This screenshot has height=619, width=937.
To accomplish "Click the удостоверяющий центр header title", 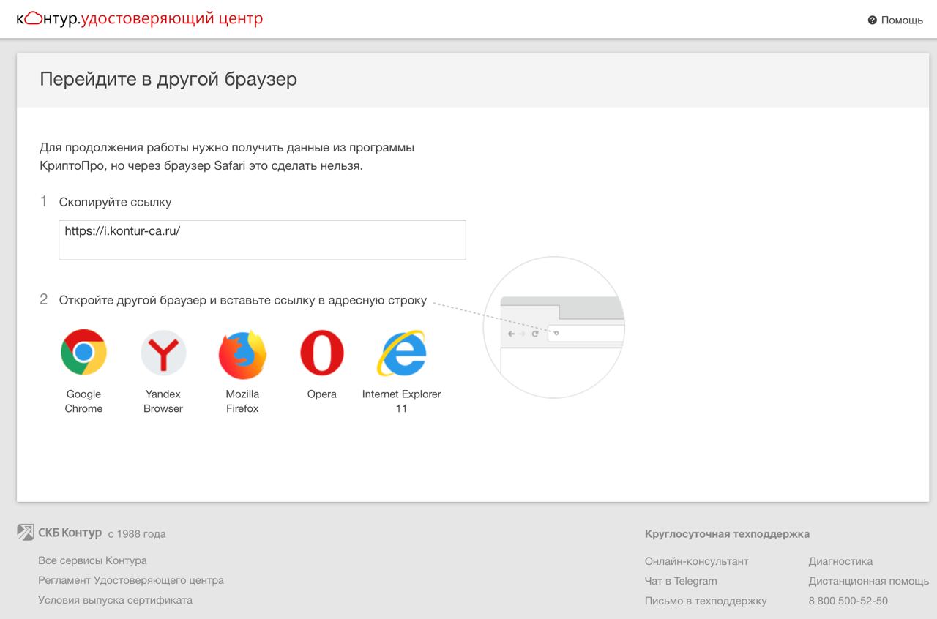I will [x=171, y=19].
